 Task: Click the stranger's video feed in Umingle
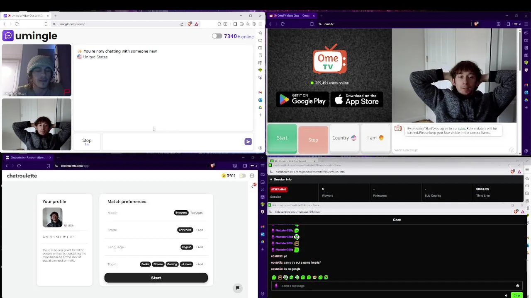click(37, 70)
